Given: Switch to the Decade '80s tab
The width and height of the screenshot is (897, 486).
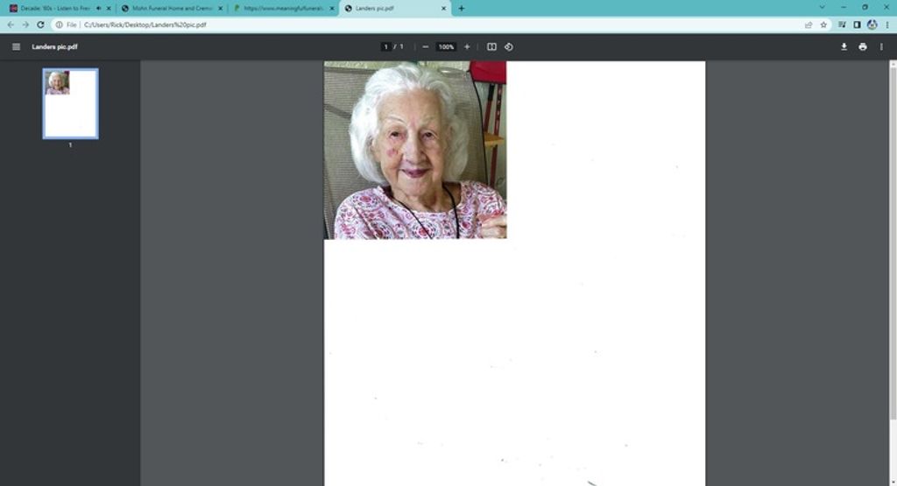Looking at the screenshot, I should coord(54,8).
